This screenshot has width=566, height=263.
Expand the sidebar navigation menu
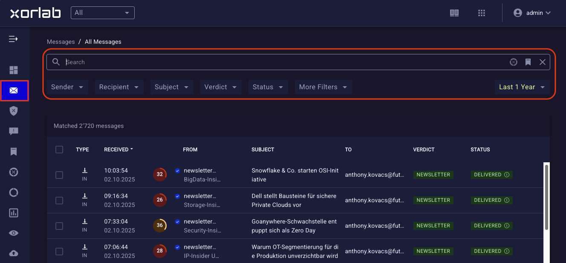13,39
